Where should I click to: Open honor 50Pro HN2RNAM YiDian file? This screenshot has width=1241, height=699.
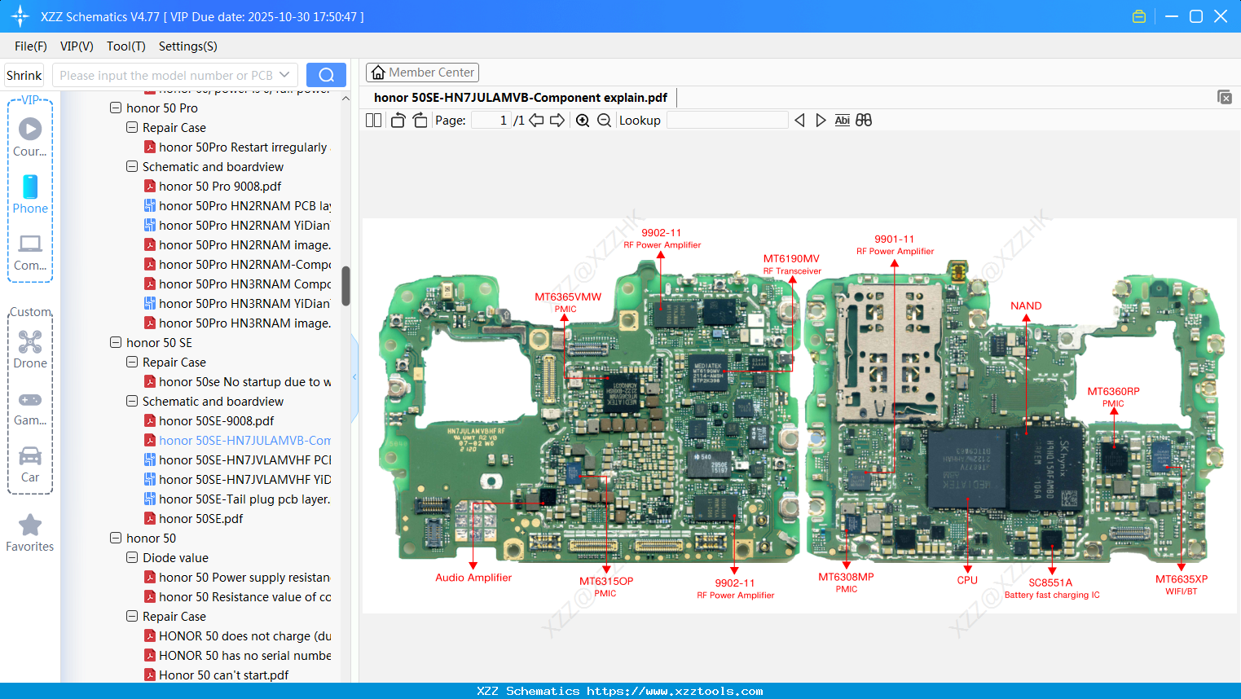[x=237, y=226]
